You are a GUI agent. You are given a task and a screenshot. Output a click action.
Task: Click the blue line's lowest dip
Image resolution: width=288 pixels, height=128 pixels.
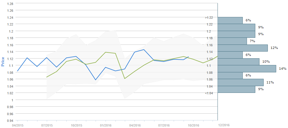96,80
